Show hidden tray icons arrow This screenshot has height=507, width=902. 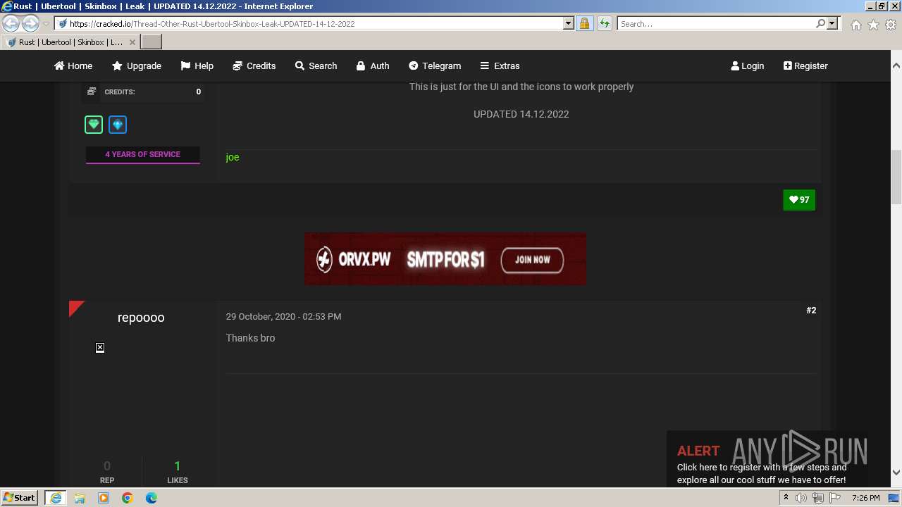coord(786,498)
